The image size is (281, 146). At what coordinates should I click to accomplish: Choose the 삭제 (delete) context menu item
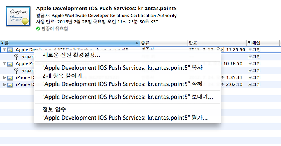coord(127,84)
